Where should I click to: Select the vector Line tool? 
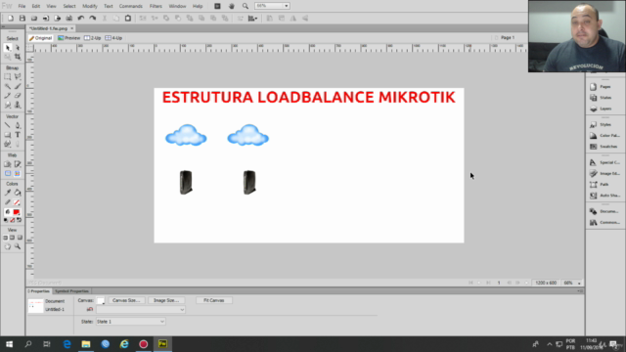(x=8, y=125)
